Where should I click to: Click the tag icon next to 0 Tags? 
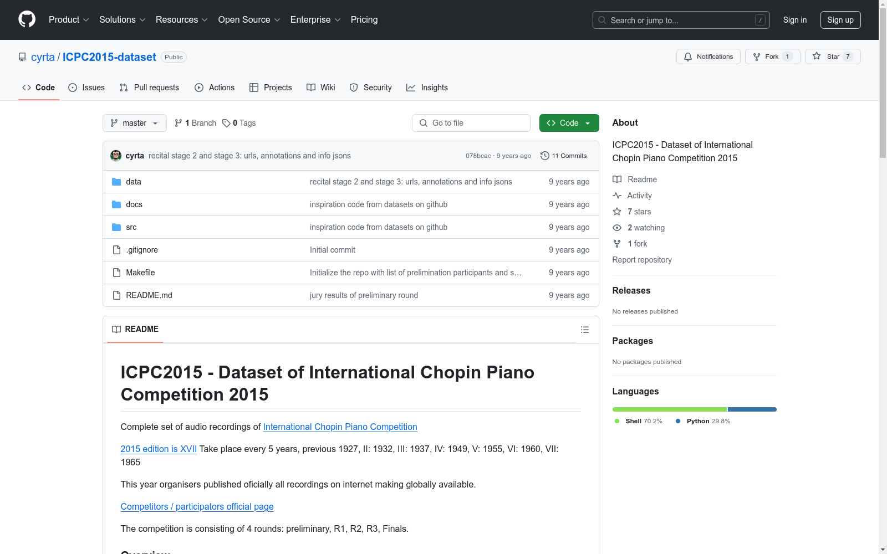[226, 123]
